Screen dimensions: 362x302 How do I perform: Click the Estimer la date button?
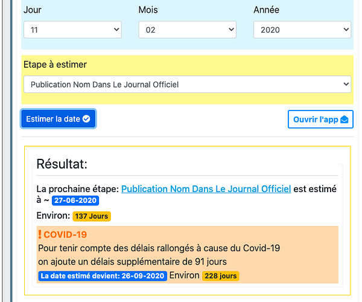(58, 119)
